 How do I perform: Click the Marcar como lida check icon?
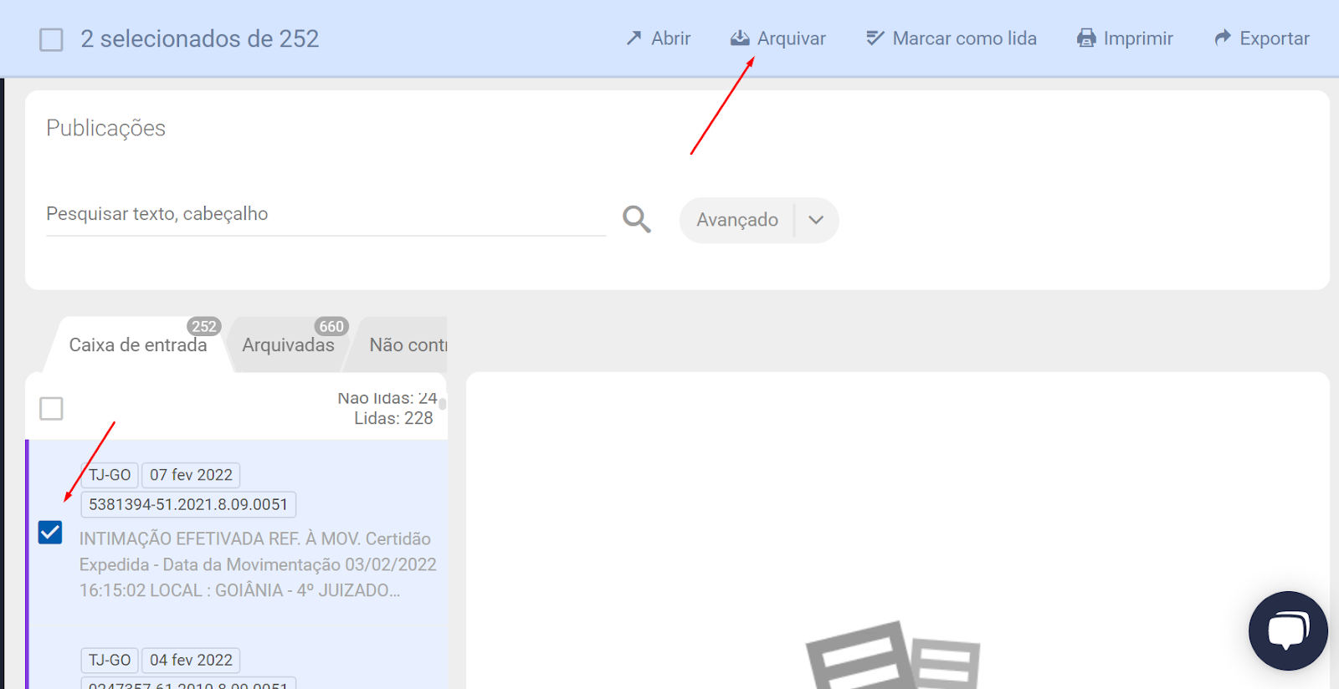tap(875, 38)
